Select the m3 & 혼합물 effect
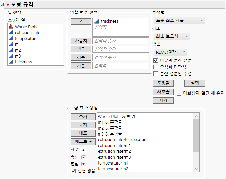This screenshot has width=226, height=179. (110, 134)
